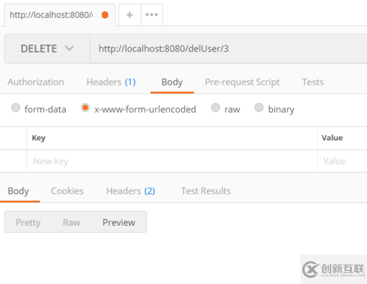Switch to the Test Results tab
This screenshot has width=367, height=284.
206,191
